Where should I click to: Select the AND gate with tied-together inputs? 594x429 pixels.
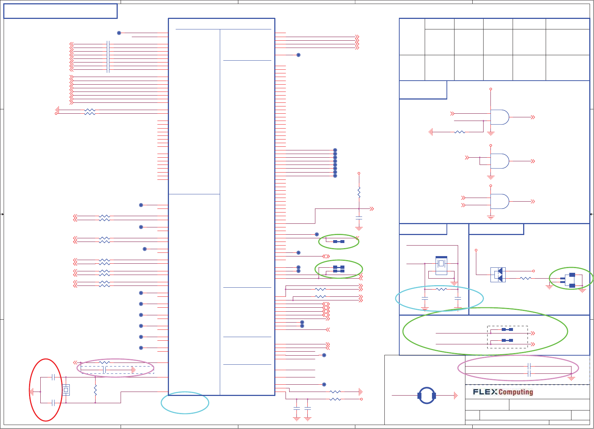click(500, 161)
